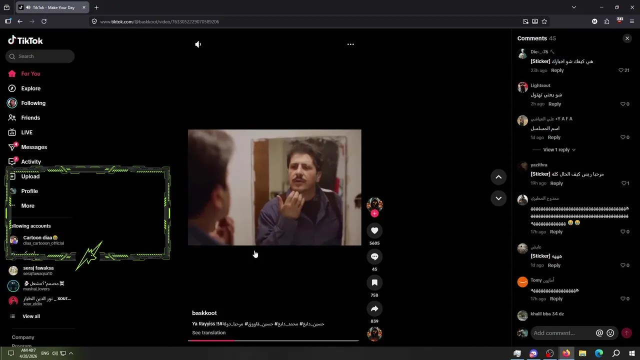Reply to the Lightsout comment
This screenshot has width=640, height=360.
coord(554,104)
